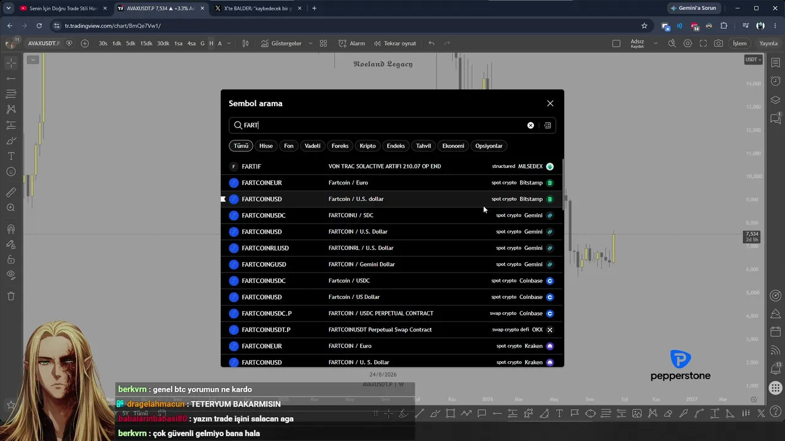Toggle magnet mode in left toolbar
The height and width of the screenshot is (441, 785).
pos(11,229)
